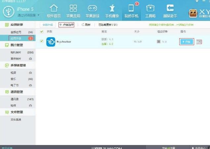
Task: Open 越狱助手 jailbreak icon
Action: pyautogui.click(x=170, y=8)
